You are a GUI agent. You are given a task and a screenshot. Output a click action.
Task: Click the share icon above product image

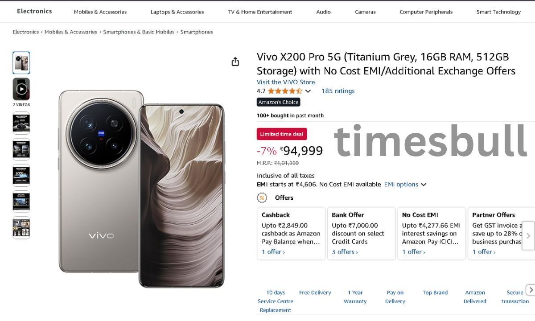pos(235,62)
